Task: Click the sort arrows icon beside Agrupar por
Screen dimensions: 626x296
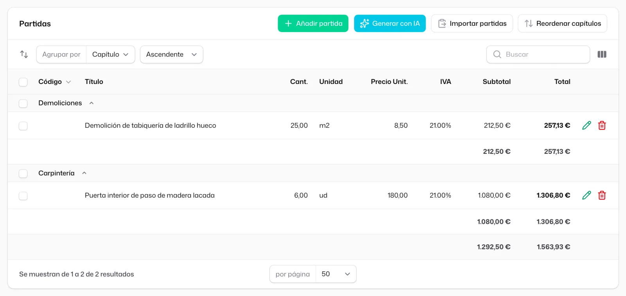Action: (x=24, y=54)
